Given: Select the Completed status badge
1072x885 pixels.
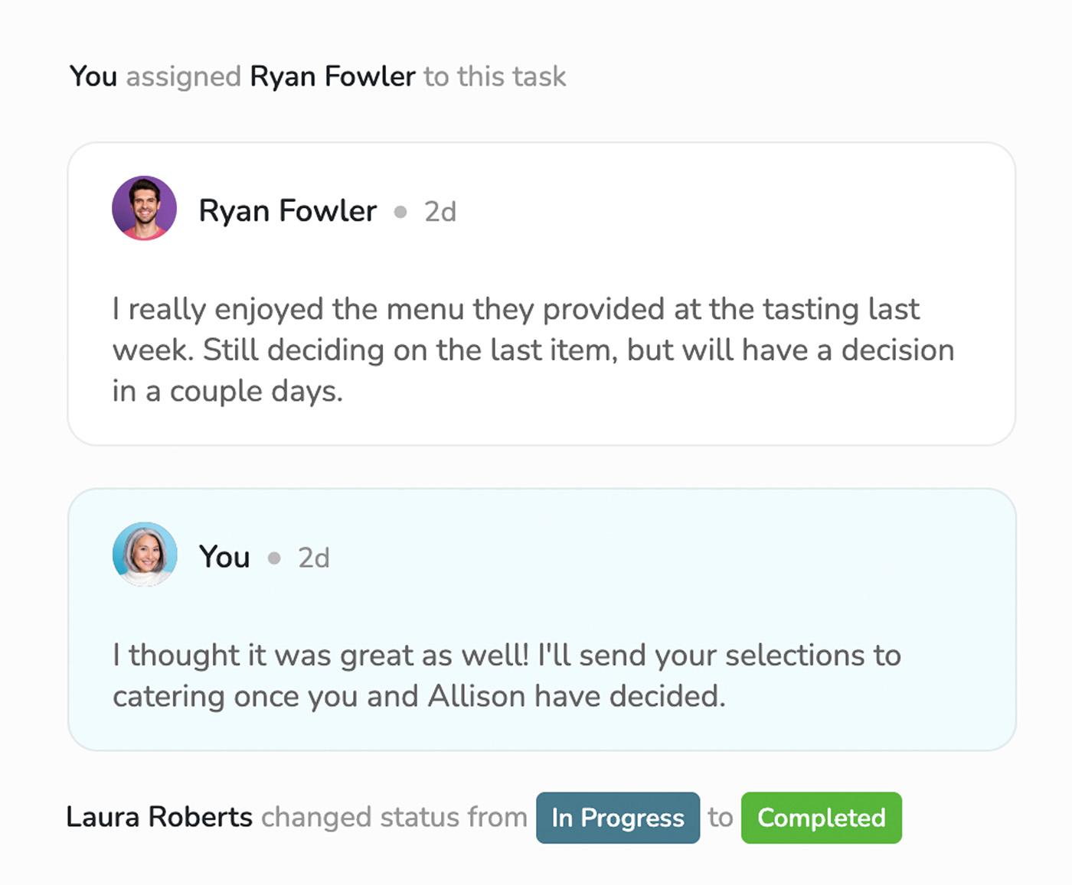Looking at the screenshot, I should pyautogui.click(x=822, y=818).
